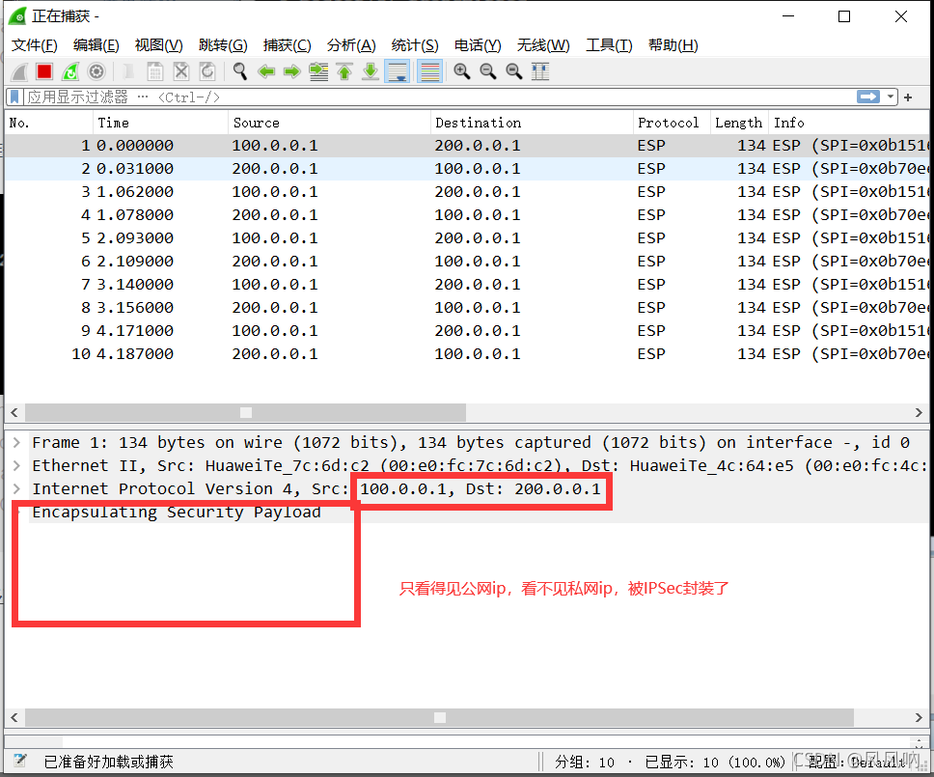Open the 分析(A) menu
The width and height of the screenshot is (934, 777).
click(x=351, y=45)
